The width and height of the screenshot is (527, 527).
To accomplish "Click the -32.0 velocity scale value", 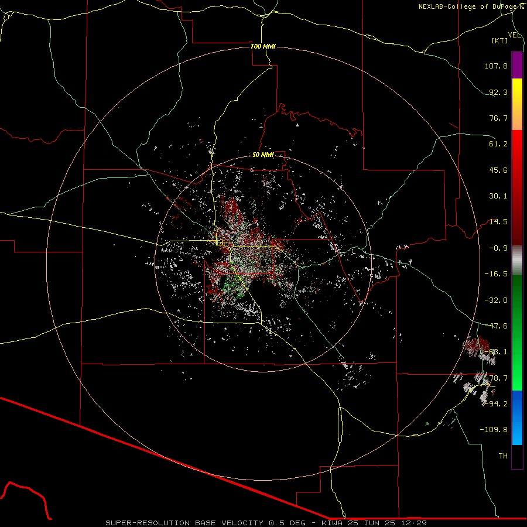I will tap(496, 300).
